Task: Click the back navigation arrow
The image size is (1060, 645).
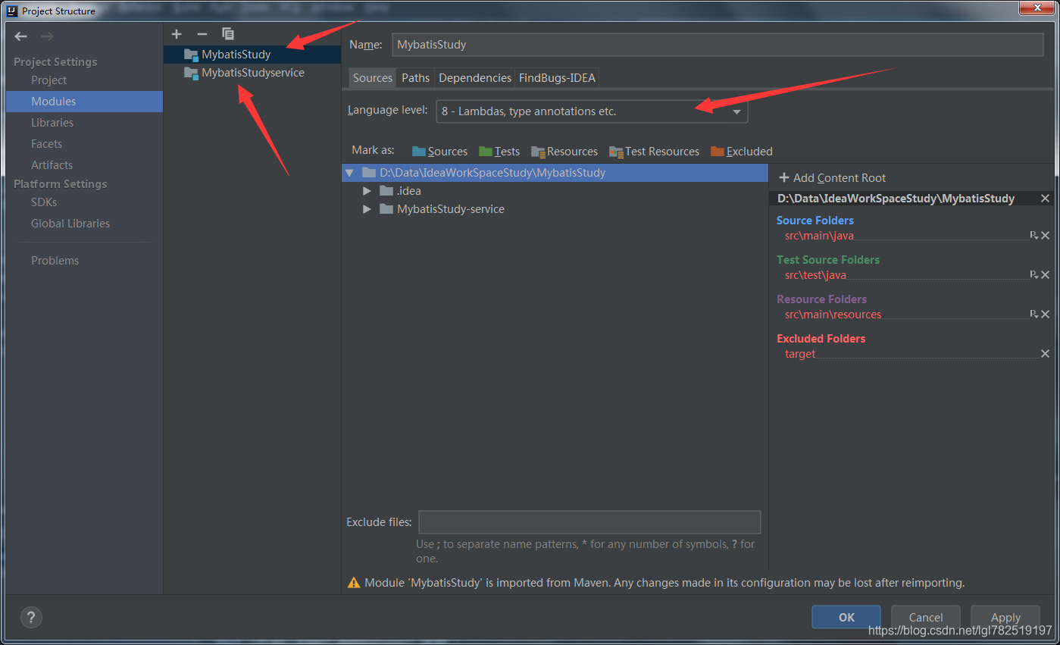Action: click(20, 36)
